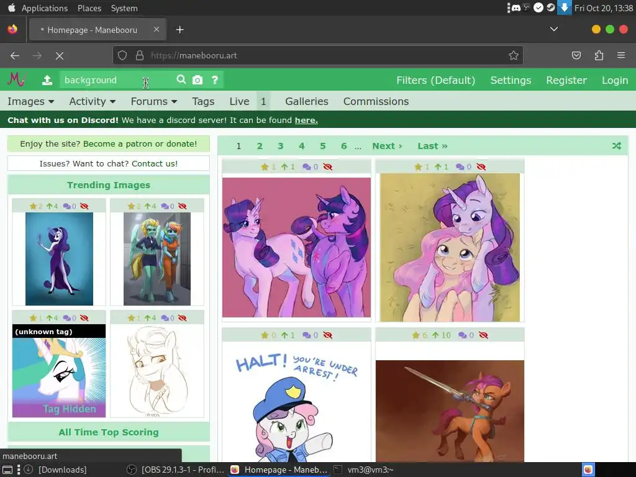Image resolution: width=636 pixels, height=477 pixels.
Task: Open Firefox list all tabs chevron
Action: pyautogui.click(x=553, y=29)
